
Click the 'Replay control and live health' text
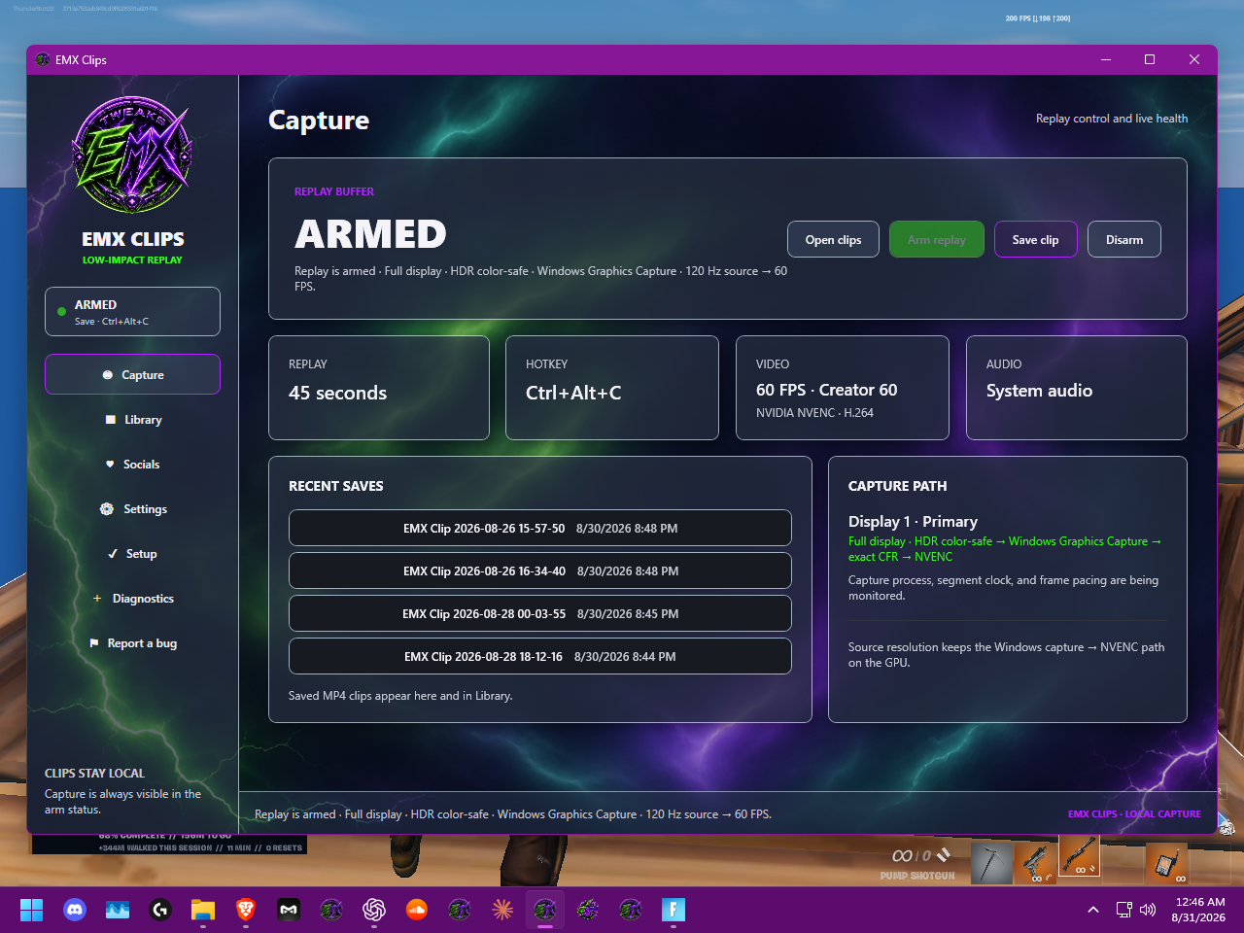coord(1112,119)
